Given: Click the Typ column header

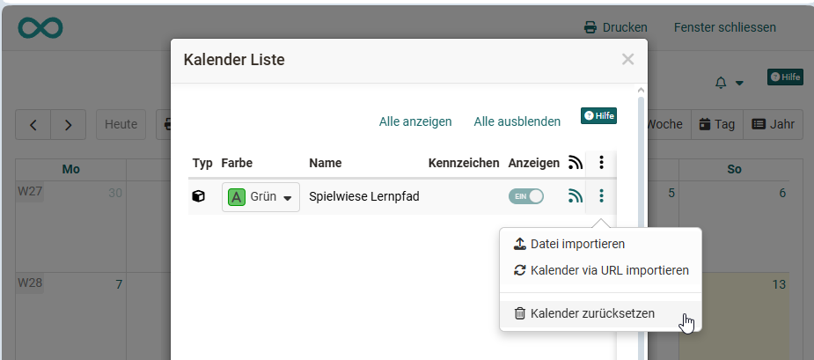Looking at the screenshot, I should pos(202,163).
